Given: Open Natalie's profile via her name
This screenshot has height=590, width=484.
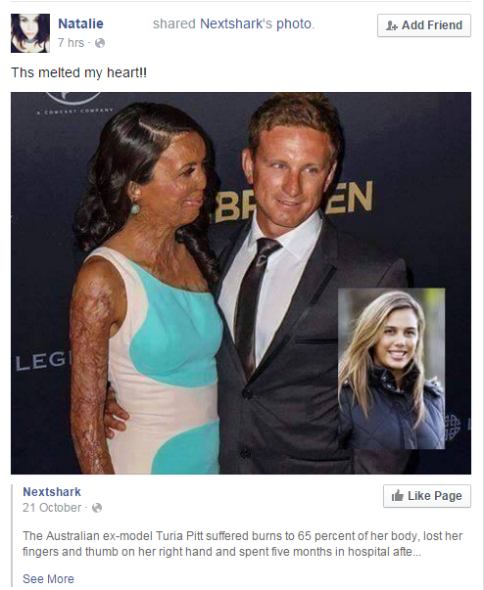Looking at the screenshot, I should click(x=80, y=23).
